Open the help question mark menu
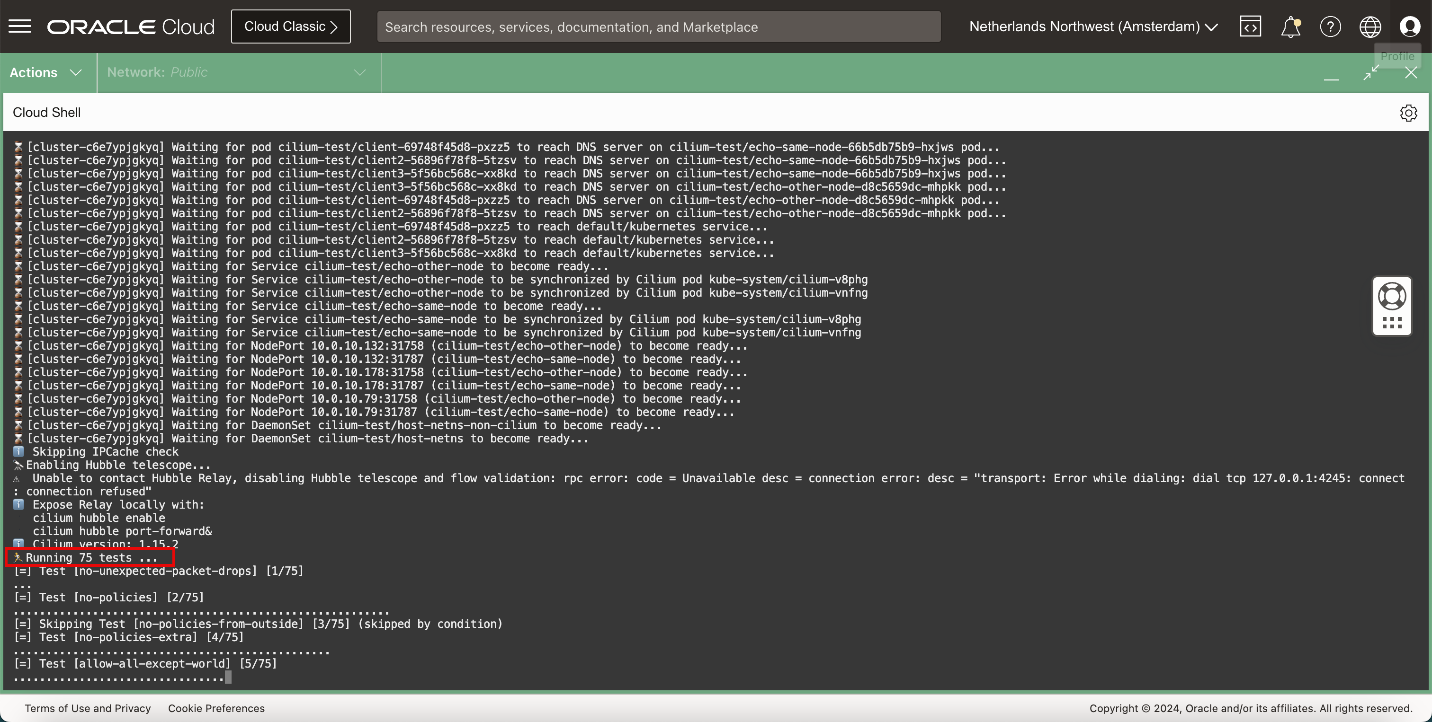 click(x=1330, y=26)
